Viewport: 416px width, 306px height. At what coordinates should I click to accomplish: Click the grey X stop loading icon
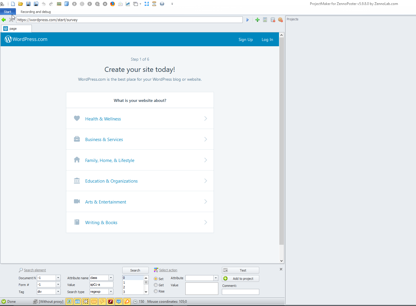[x=11, y=20]
